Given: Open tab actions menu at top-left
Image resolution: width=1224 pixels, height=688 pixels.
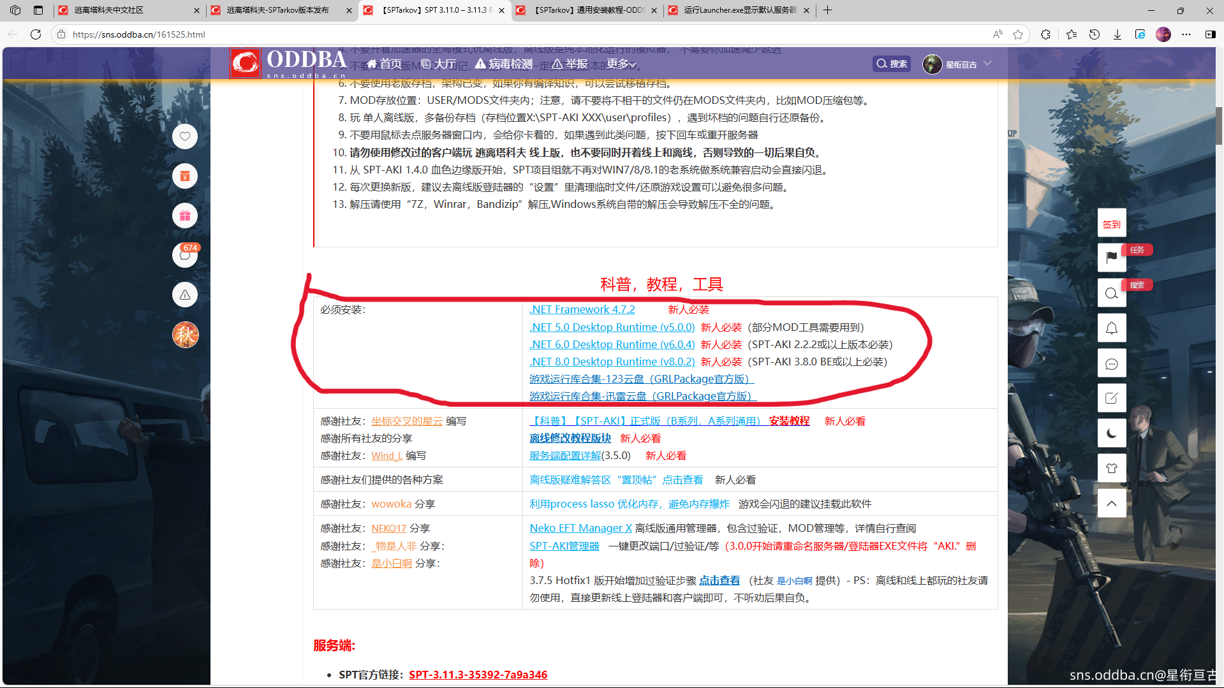Looking at the screenshot, I should coord(38,10).
